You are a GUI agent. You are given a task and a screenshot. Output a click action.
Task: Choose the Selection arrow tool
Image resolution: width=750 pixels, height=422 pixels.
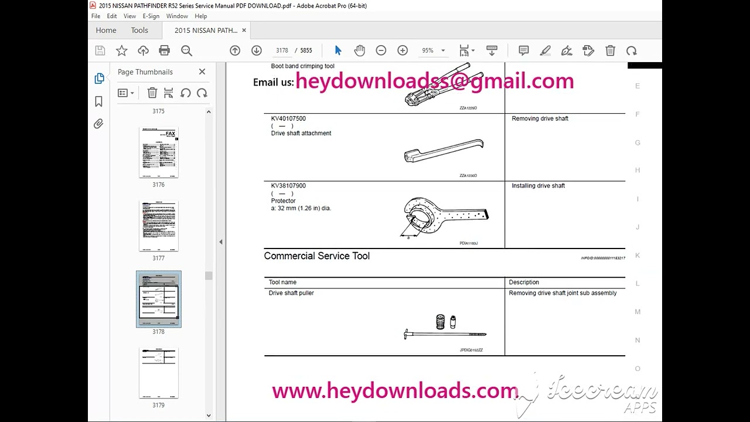pos(338,50)
